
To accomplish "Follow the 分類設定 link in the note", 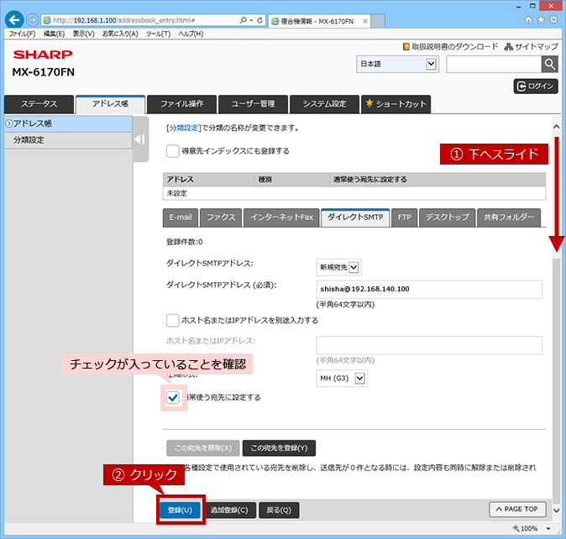I will point(184,128).
